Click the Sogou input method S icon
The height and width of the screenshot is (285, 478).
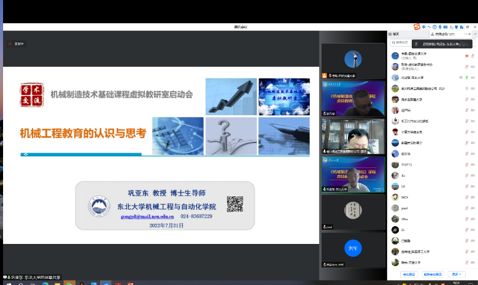click(x=417, y=26)
